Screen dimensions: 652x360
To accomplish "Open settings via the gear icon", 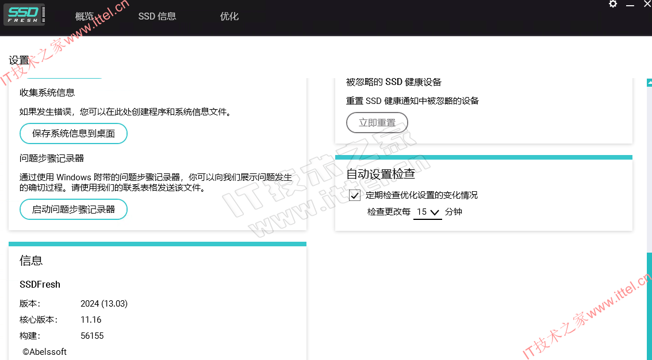I will coord(613,4).
